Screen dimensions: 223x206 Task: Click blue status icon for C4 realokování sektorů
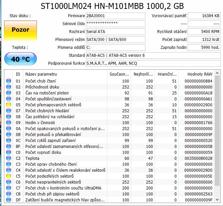[x=9, y=170]
